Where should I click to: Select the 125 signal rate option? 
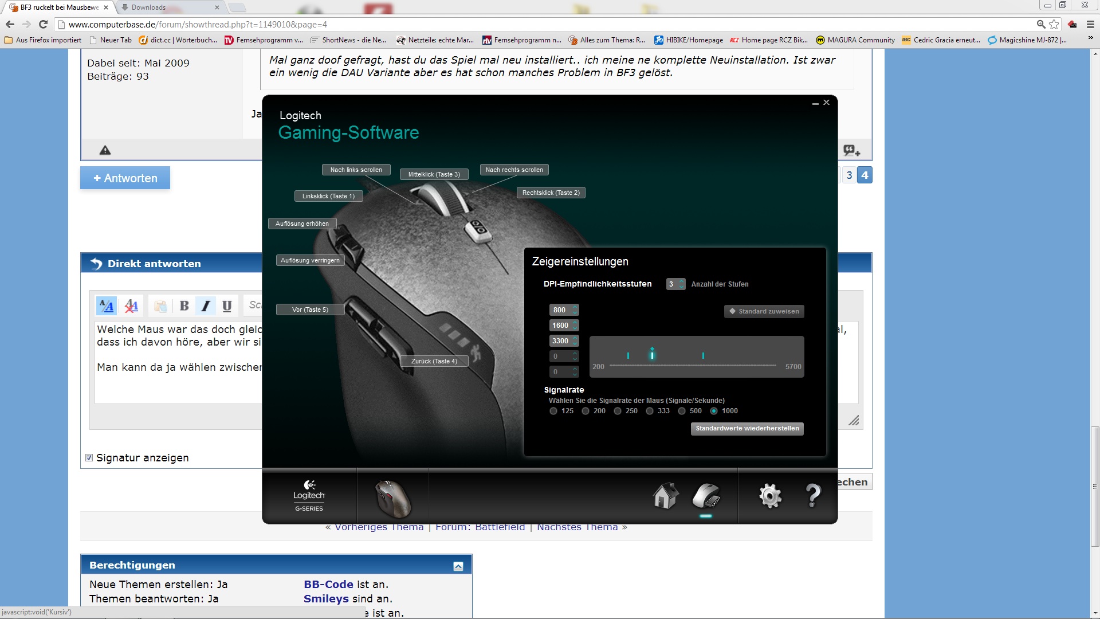(553, 411)
